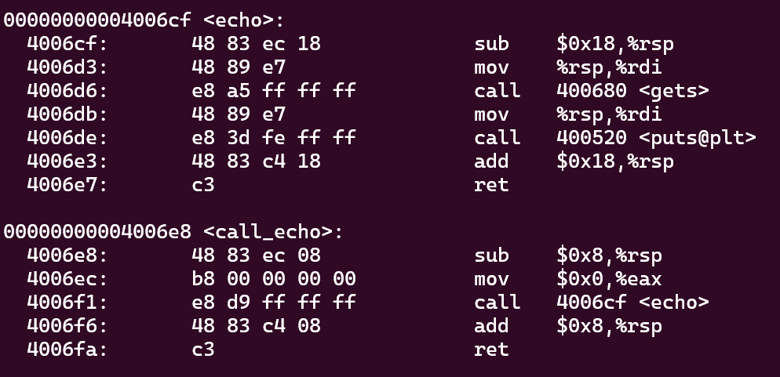
Task: Click the "sub $0x8,%rsp" instruction
Action: coord(567,256)
